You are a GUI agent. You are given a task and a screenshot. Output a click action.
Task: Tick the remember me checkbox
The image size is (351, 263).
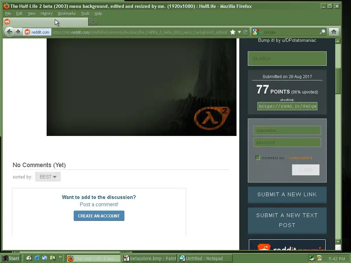click(x=257, y=158)
